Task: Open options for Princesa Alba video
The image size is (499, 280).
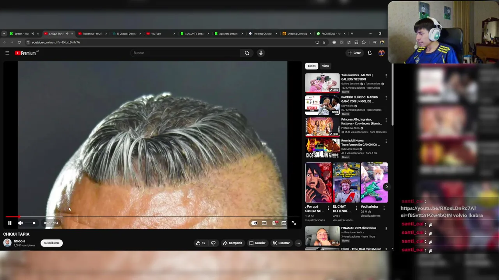Action: click(386, 120)
